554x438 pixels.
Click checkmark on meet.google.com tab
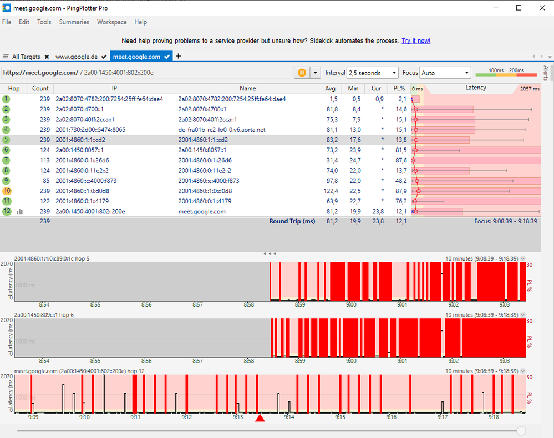[167, 57]
